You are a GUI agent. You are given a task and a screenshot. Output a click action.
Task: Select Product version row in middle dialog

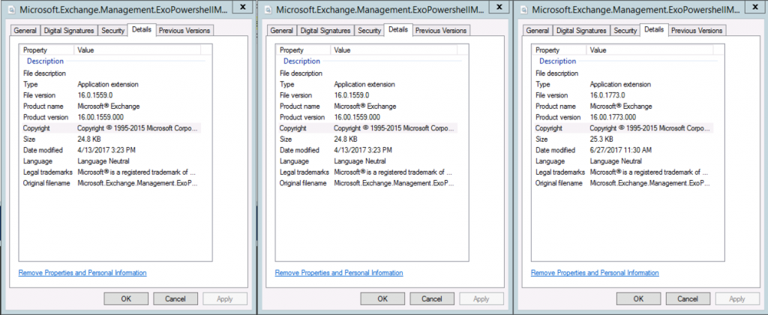[367, 117]
